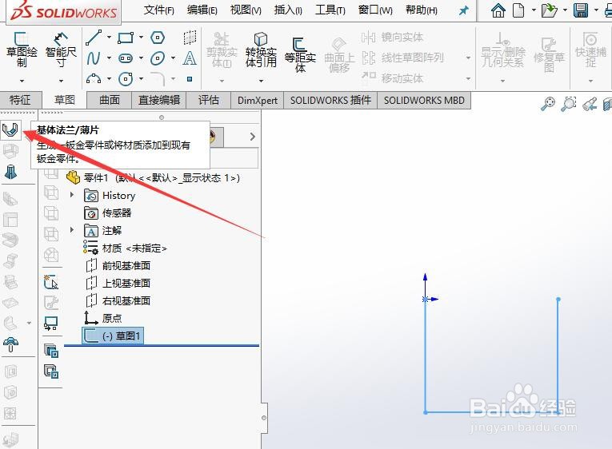Select the Point sketch tool
The width and height of the screenshot is (612, 449).
coord(190,79)
